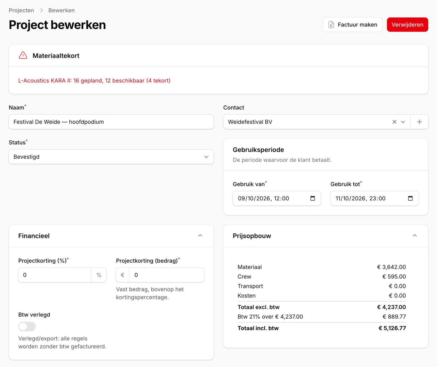437x367 pixels.
Task: Click the Financieel section title
Action: [34, 236]
